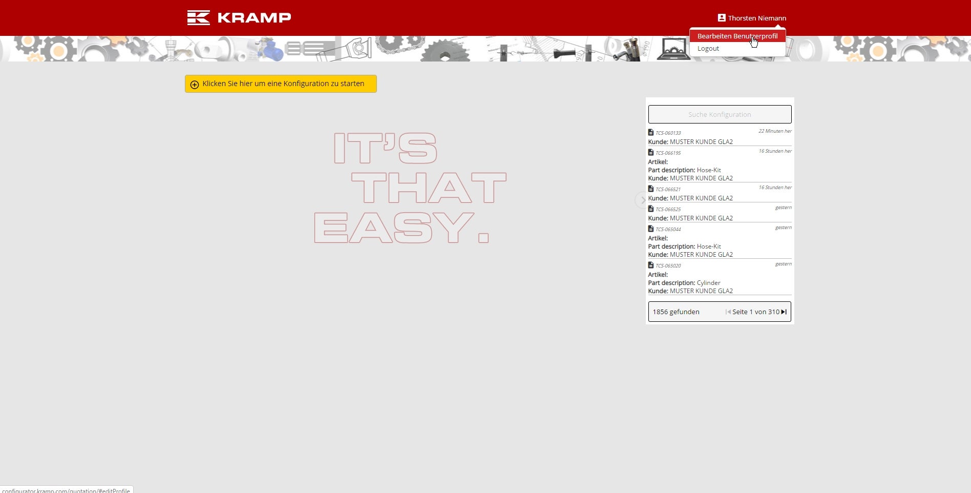Click the 'Artikel:' label under TCS-065044
The height and width of the screenshot is (493, 971).
coord(658,238)
